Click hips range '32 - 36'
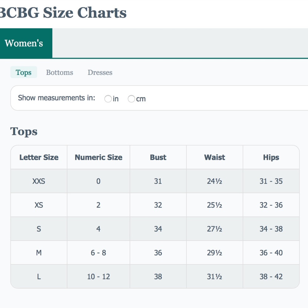Viewport: 308px width, 308px height. [271, 205]
